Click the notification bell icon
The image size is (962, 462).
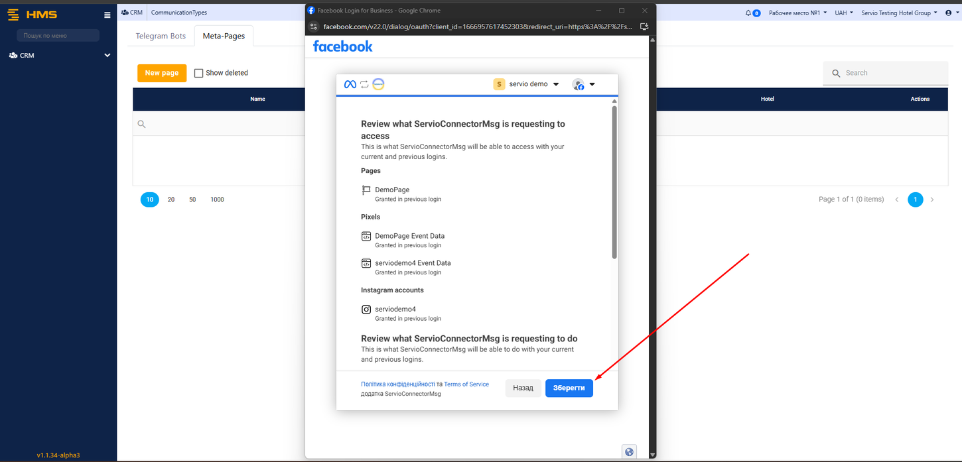pos(747,13)
